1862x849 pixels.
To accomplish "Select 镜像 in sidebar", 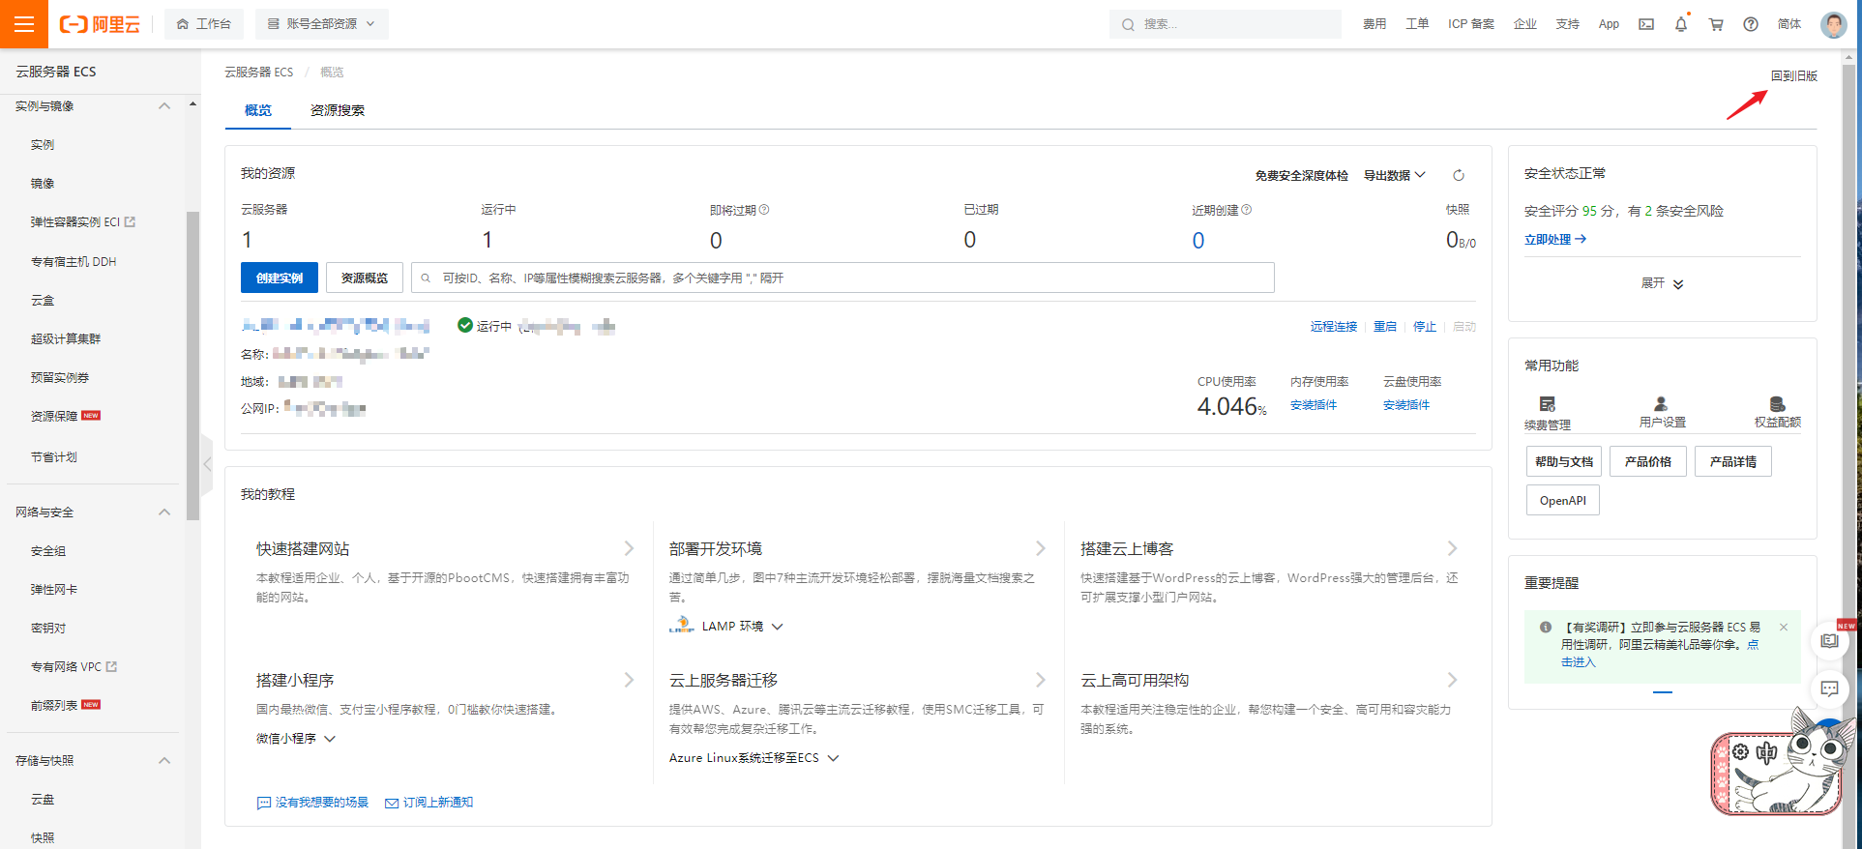I will point(43,184).
